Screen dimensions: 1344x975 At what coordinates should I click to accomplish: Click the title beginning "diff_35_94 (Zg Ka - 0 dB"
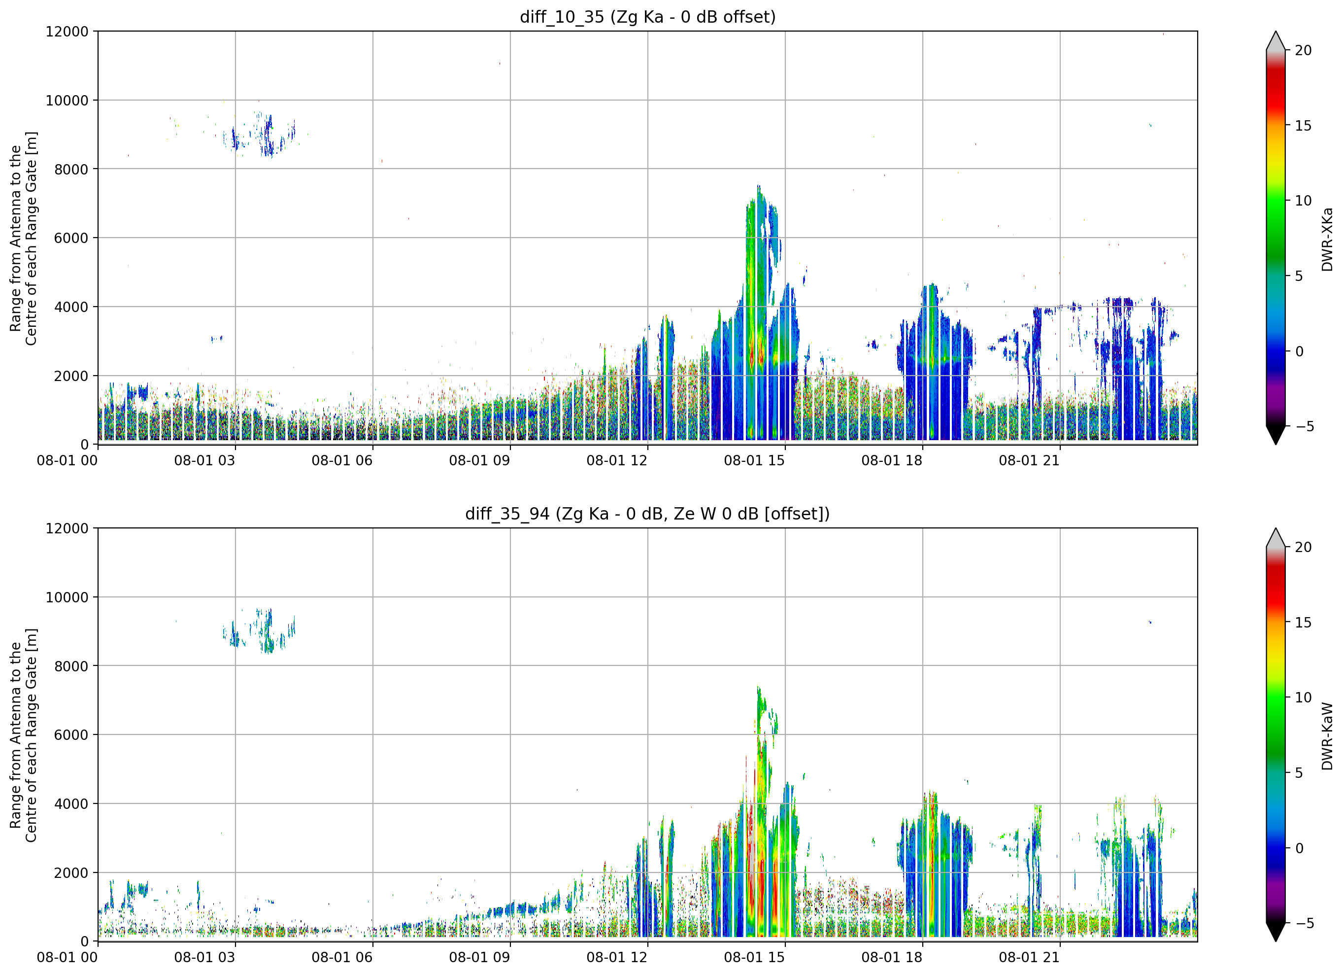coord(648,514)
